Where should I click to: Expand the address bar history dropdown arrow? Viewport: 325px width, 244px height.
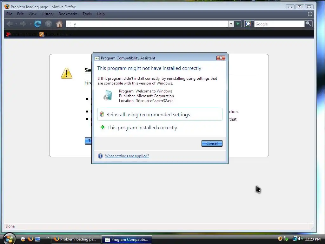point(231,24)
